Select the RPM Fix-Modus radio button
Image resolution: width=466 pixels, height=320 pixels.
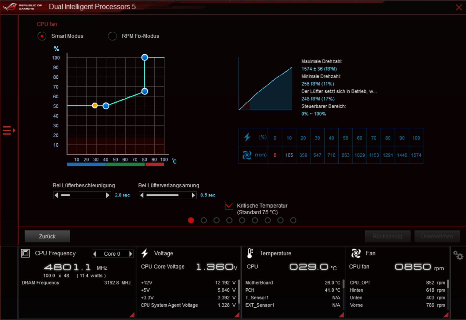pyautogui.click(x=112, y=36)
